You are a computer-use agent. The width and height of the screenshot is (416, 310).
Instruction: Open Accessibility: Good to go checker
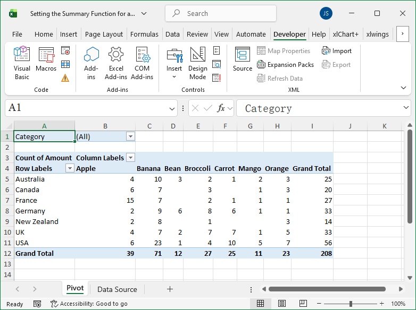pyautogui.click(x=89, y=304)
